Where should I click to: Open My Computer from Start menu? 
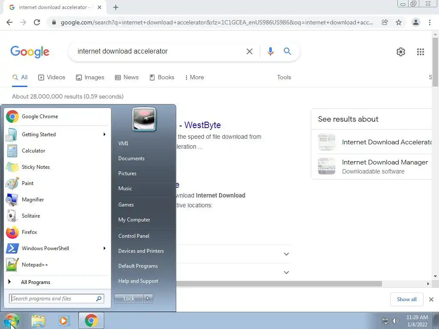pyautogui.click(x=134, y=220)
